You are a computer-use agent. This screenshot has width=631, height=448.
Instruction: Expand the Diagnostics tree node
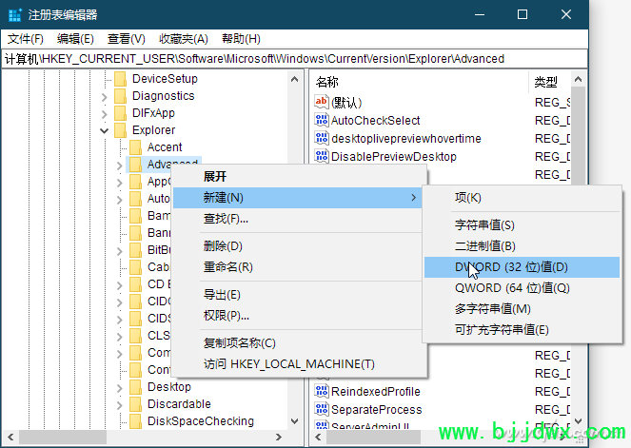105,97
